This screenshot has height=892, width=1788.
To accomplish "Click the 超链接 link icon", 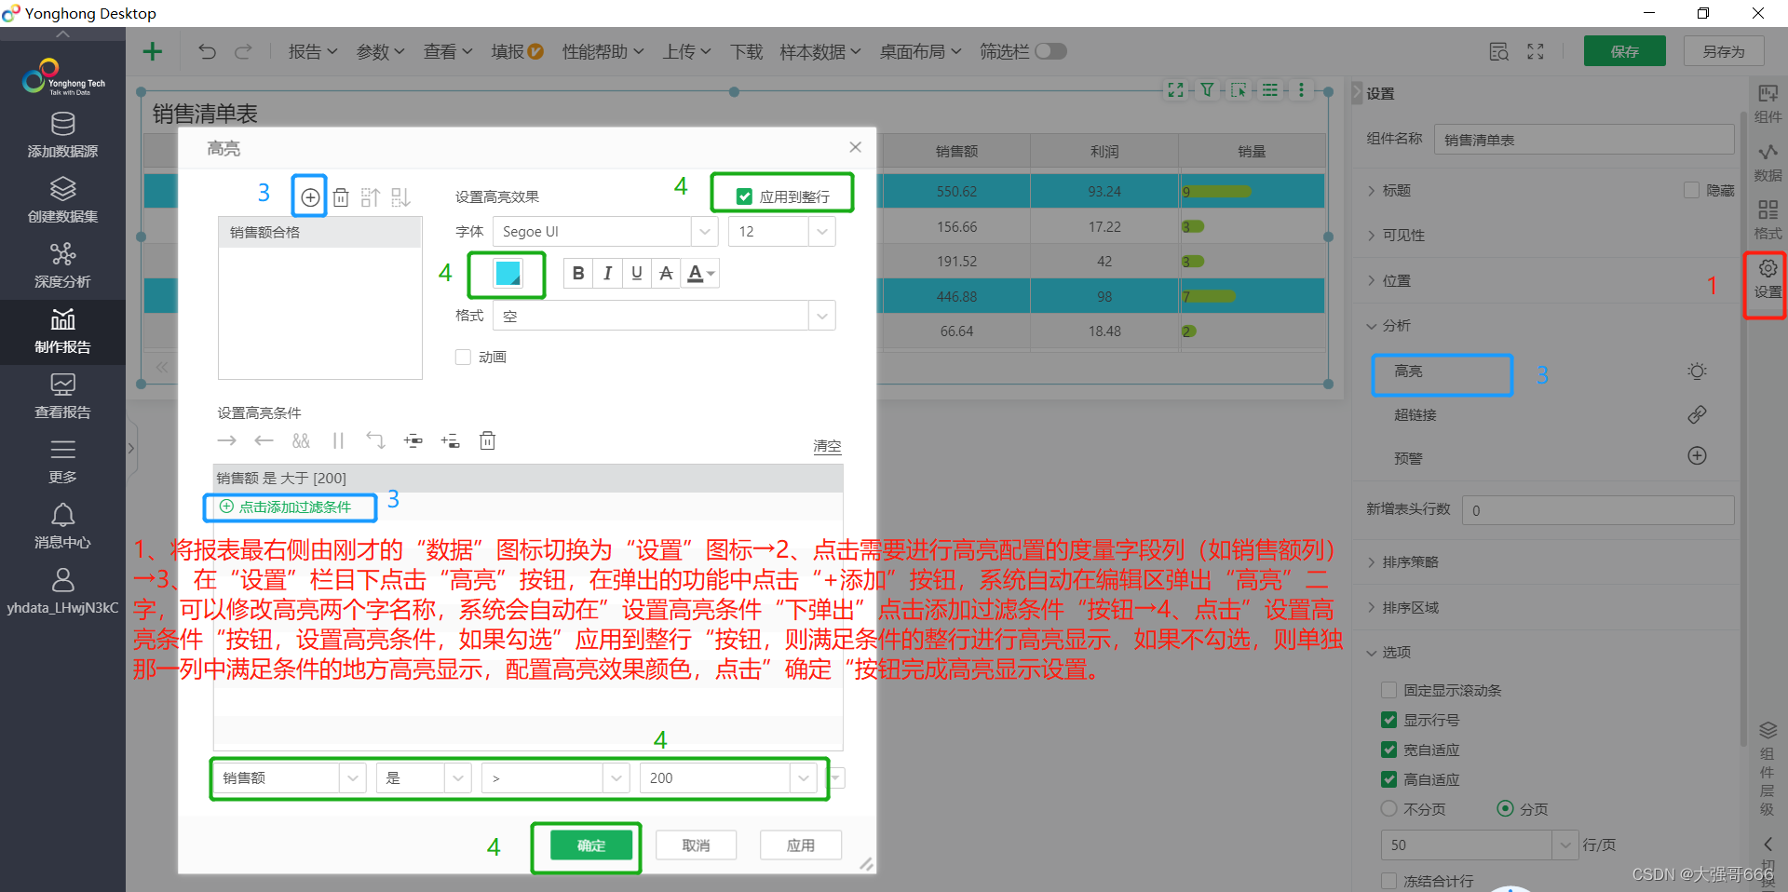I will pos(1697,414).
